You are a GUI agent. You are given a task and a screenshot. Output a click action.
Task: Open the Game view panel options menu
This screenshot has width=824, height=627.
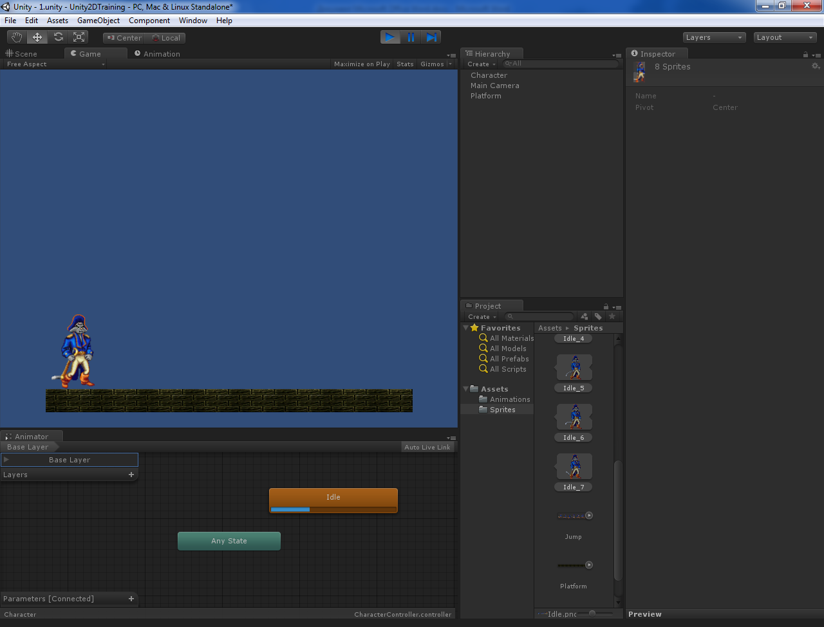(451, 55)
